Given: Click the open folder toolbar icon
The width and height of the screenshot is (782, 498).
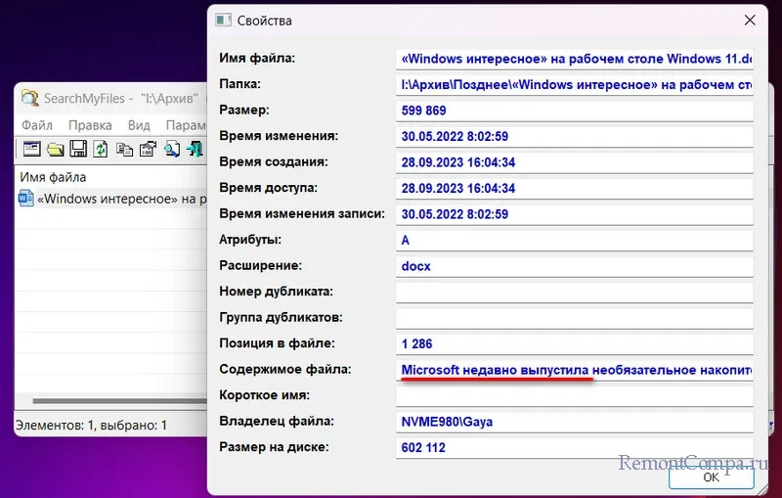Looking at the screenshot, I should (x=55, y=150).
